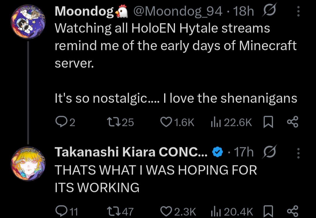Like Kiara's reply with 2.3K likes
The image size is (316, 218).
point(178,211)
